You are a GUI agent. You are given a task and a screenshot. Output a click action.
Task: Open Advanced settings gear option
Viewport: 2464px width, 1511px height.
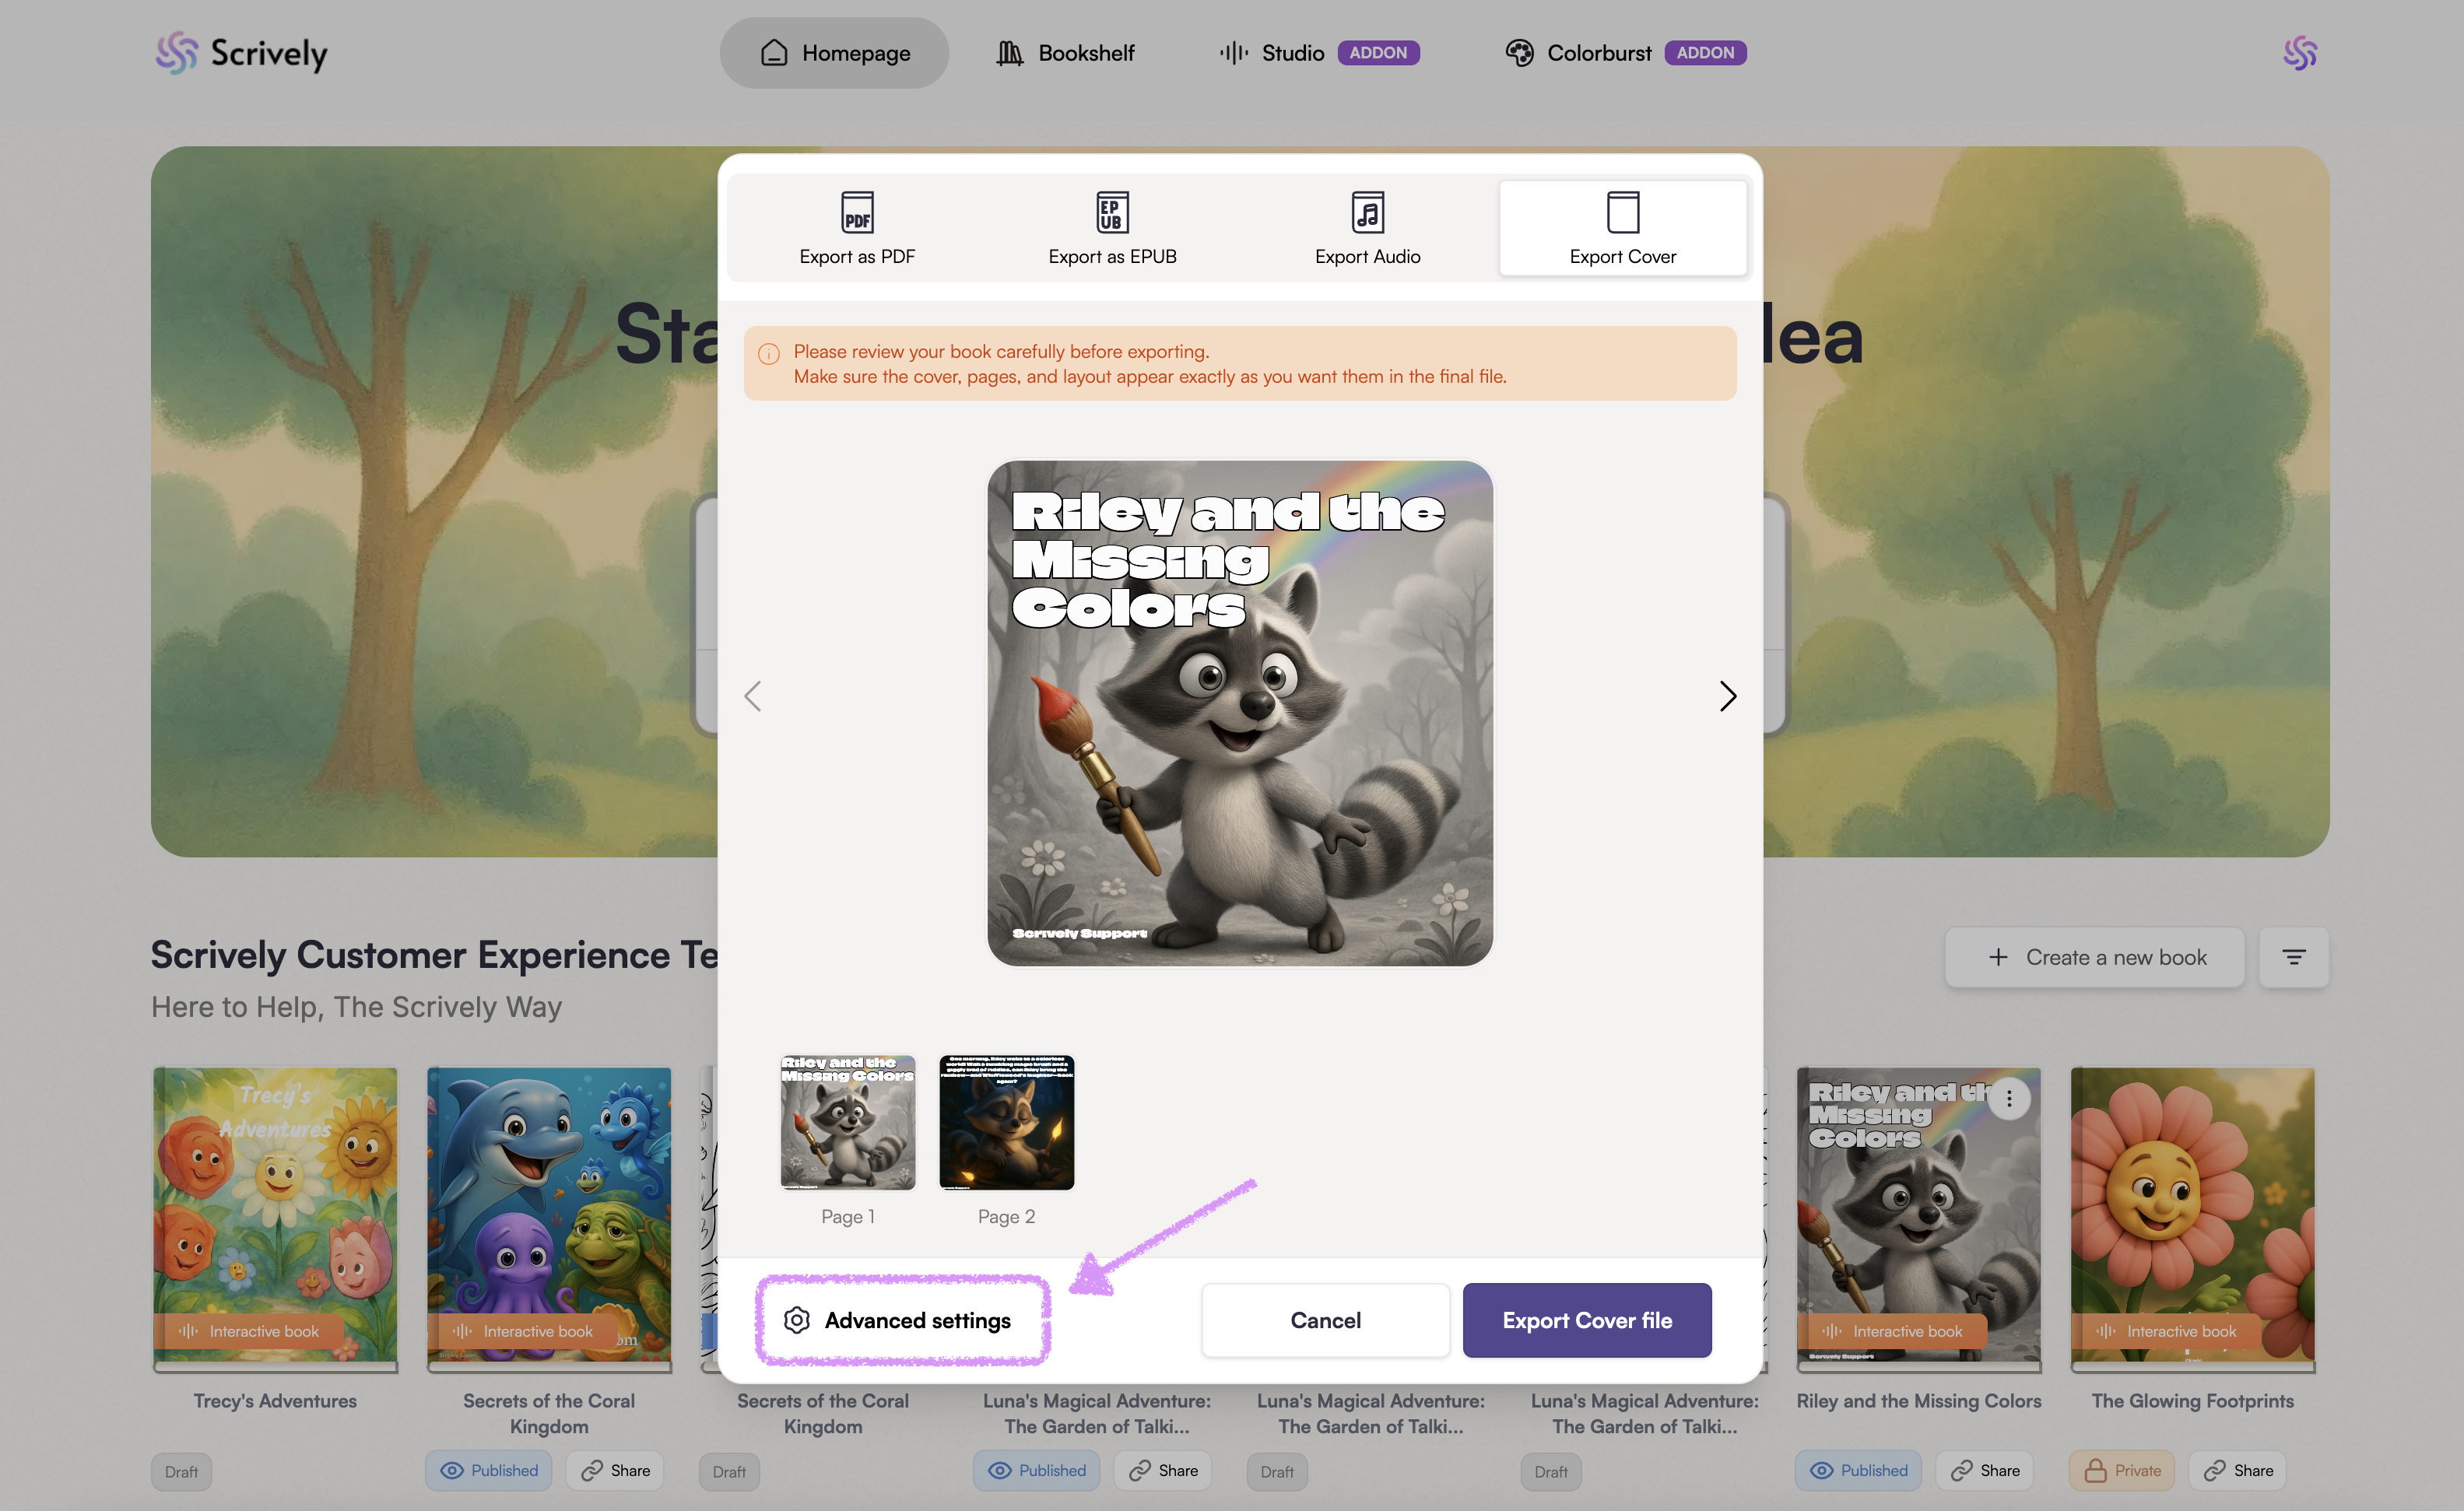[x=899, y=1320]
